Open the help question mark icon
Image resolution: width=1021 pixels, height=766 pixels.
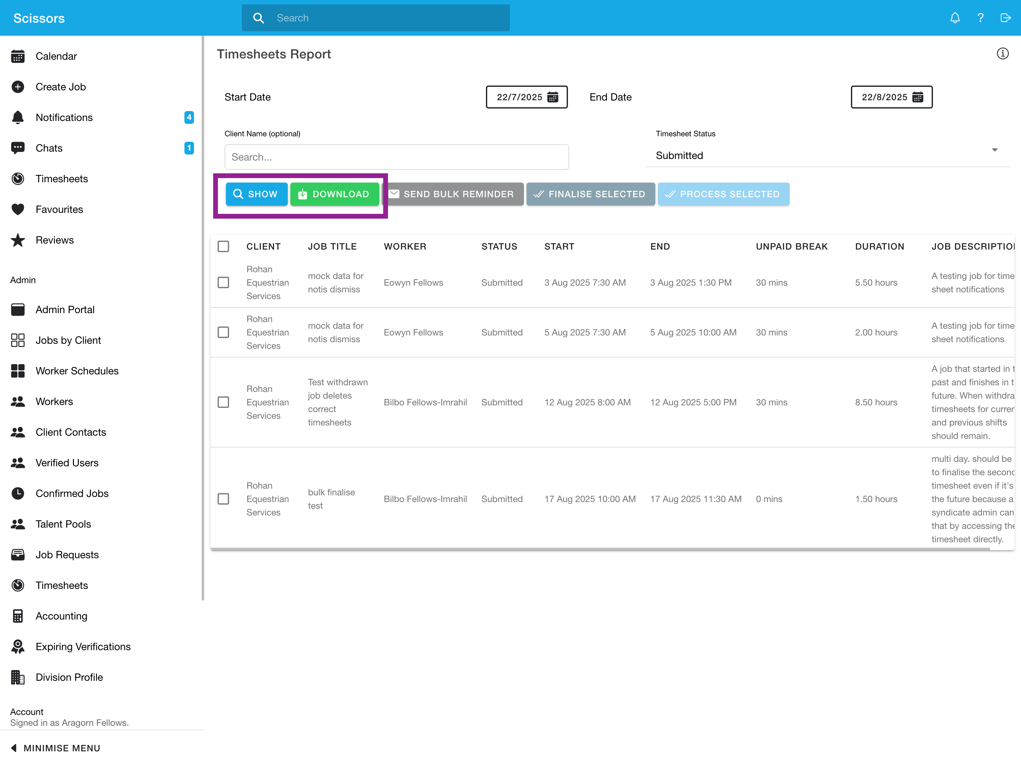click(980, 18)
